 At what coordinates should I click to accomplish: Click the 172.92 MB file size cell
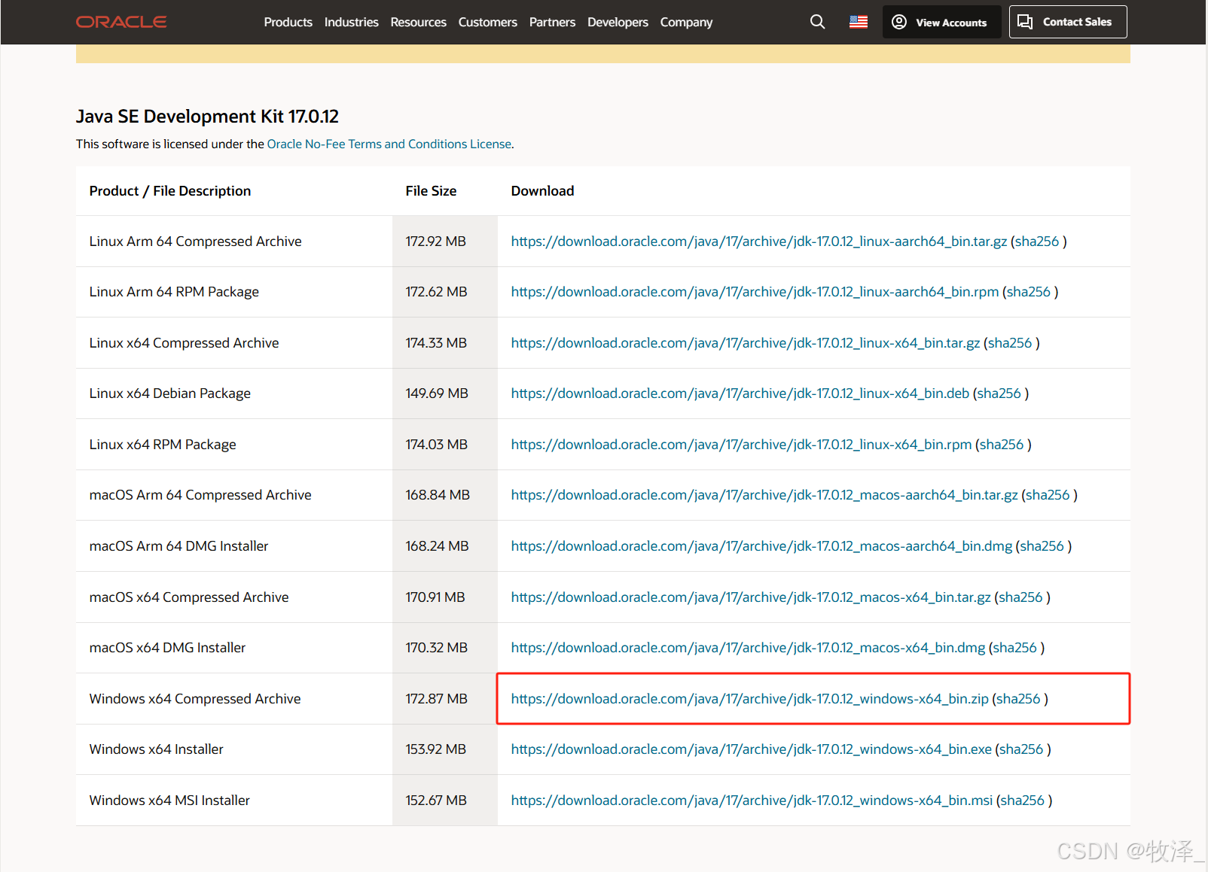(x=445, y=242)
